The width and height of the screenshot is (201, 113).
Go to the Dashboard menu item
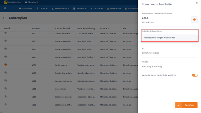pos(25,9)
